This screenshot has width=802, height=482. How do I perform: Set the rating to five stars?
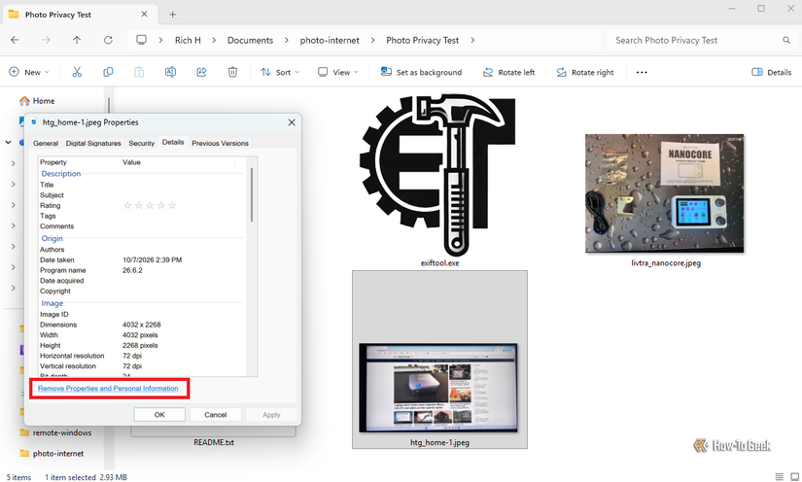pos(172,205)
